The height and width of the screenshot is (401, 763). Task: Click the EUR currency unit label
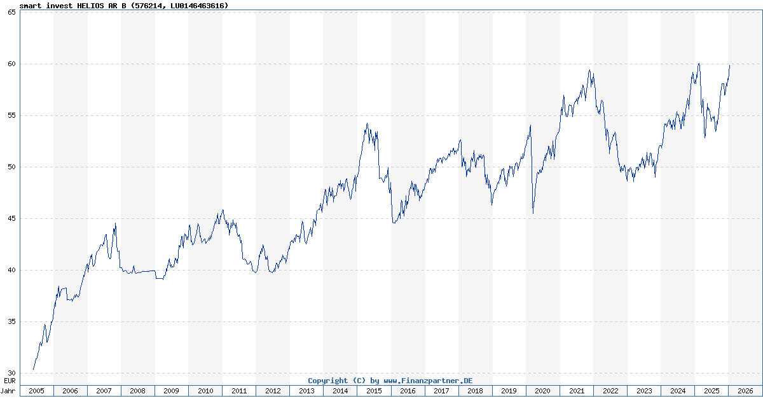10,380
